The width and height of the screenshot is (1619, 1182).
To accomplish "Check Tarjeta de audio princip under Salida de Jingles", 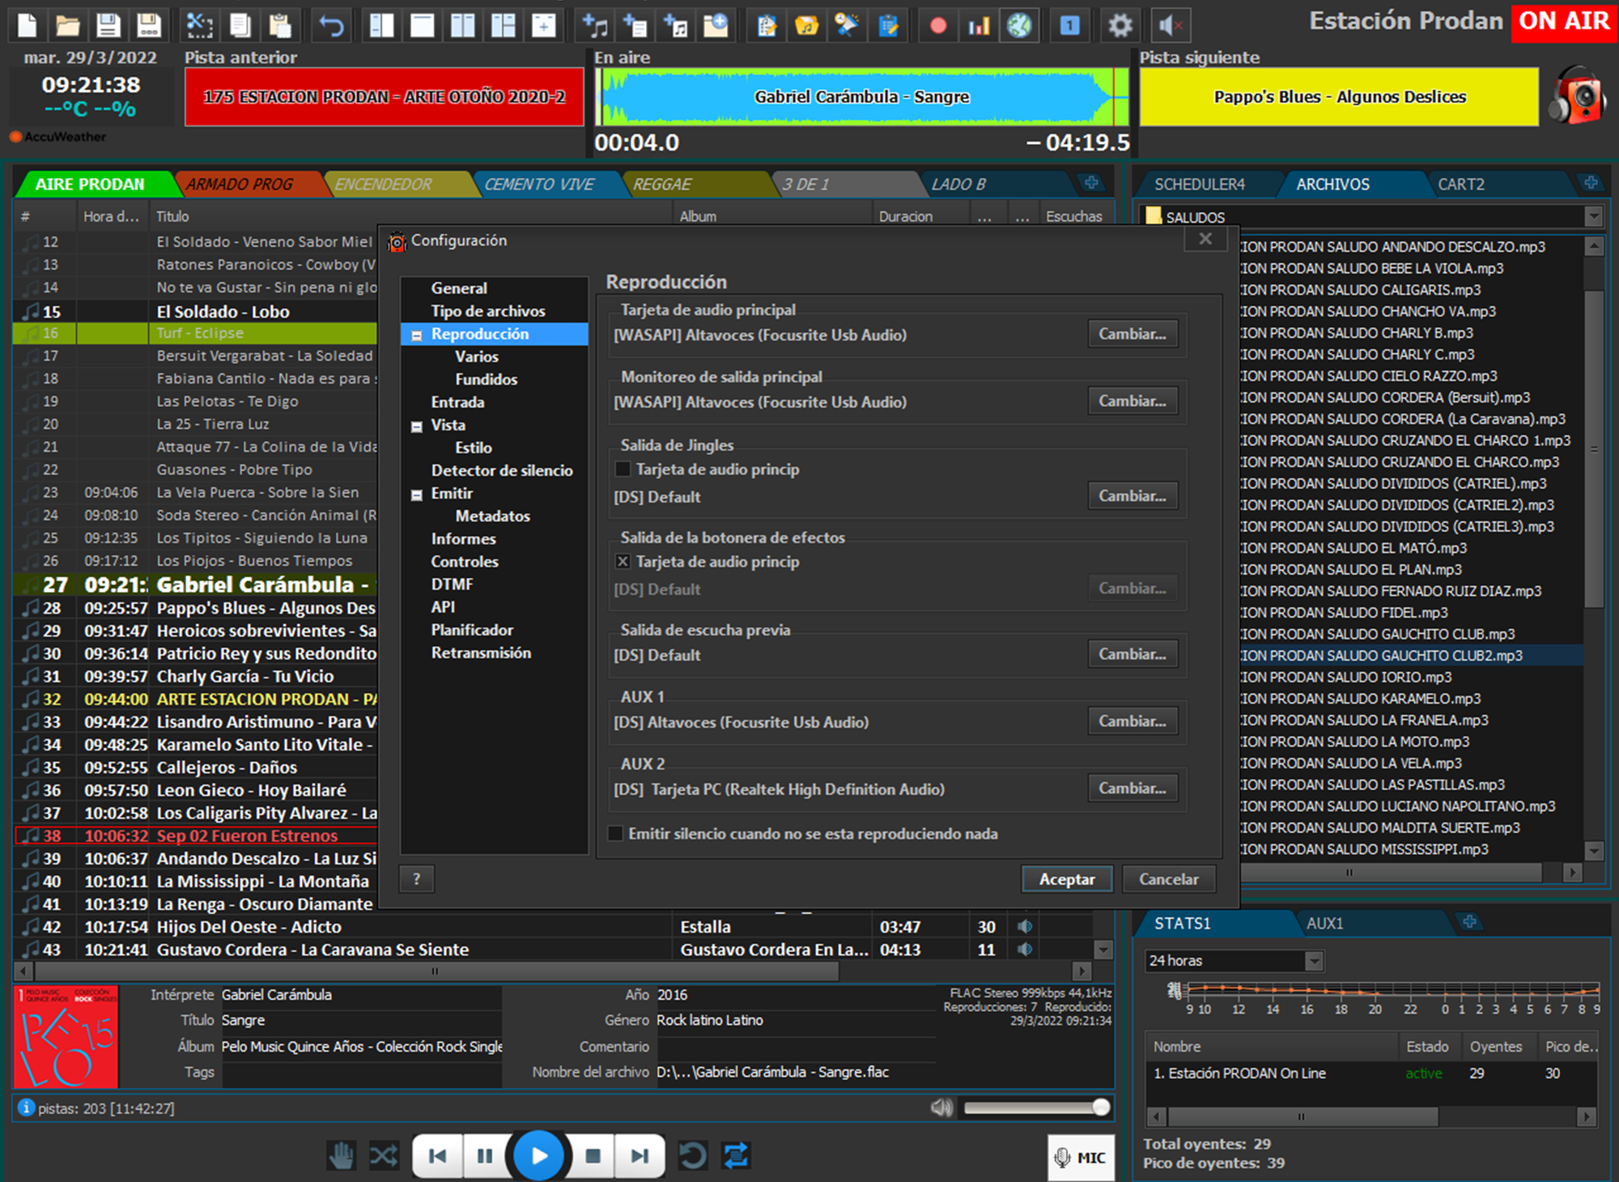I will (x=623, y=470).
